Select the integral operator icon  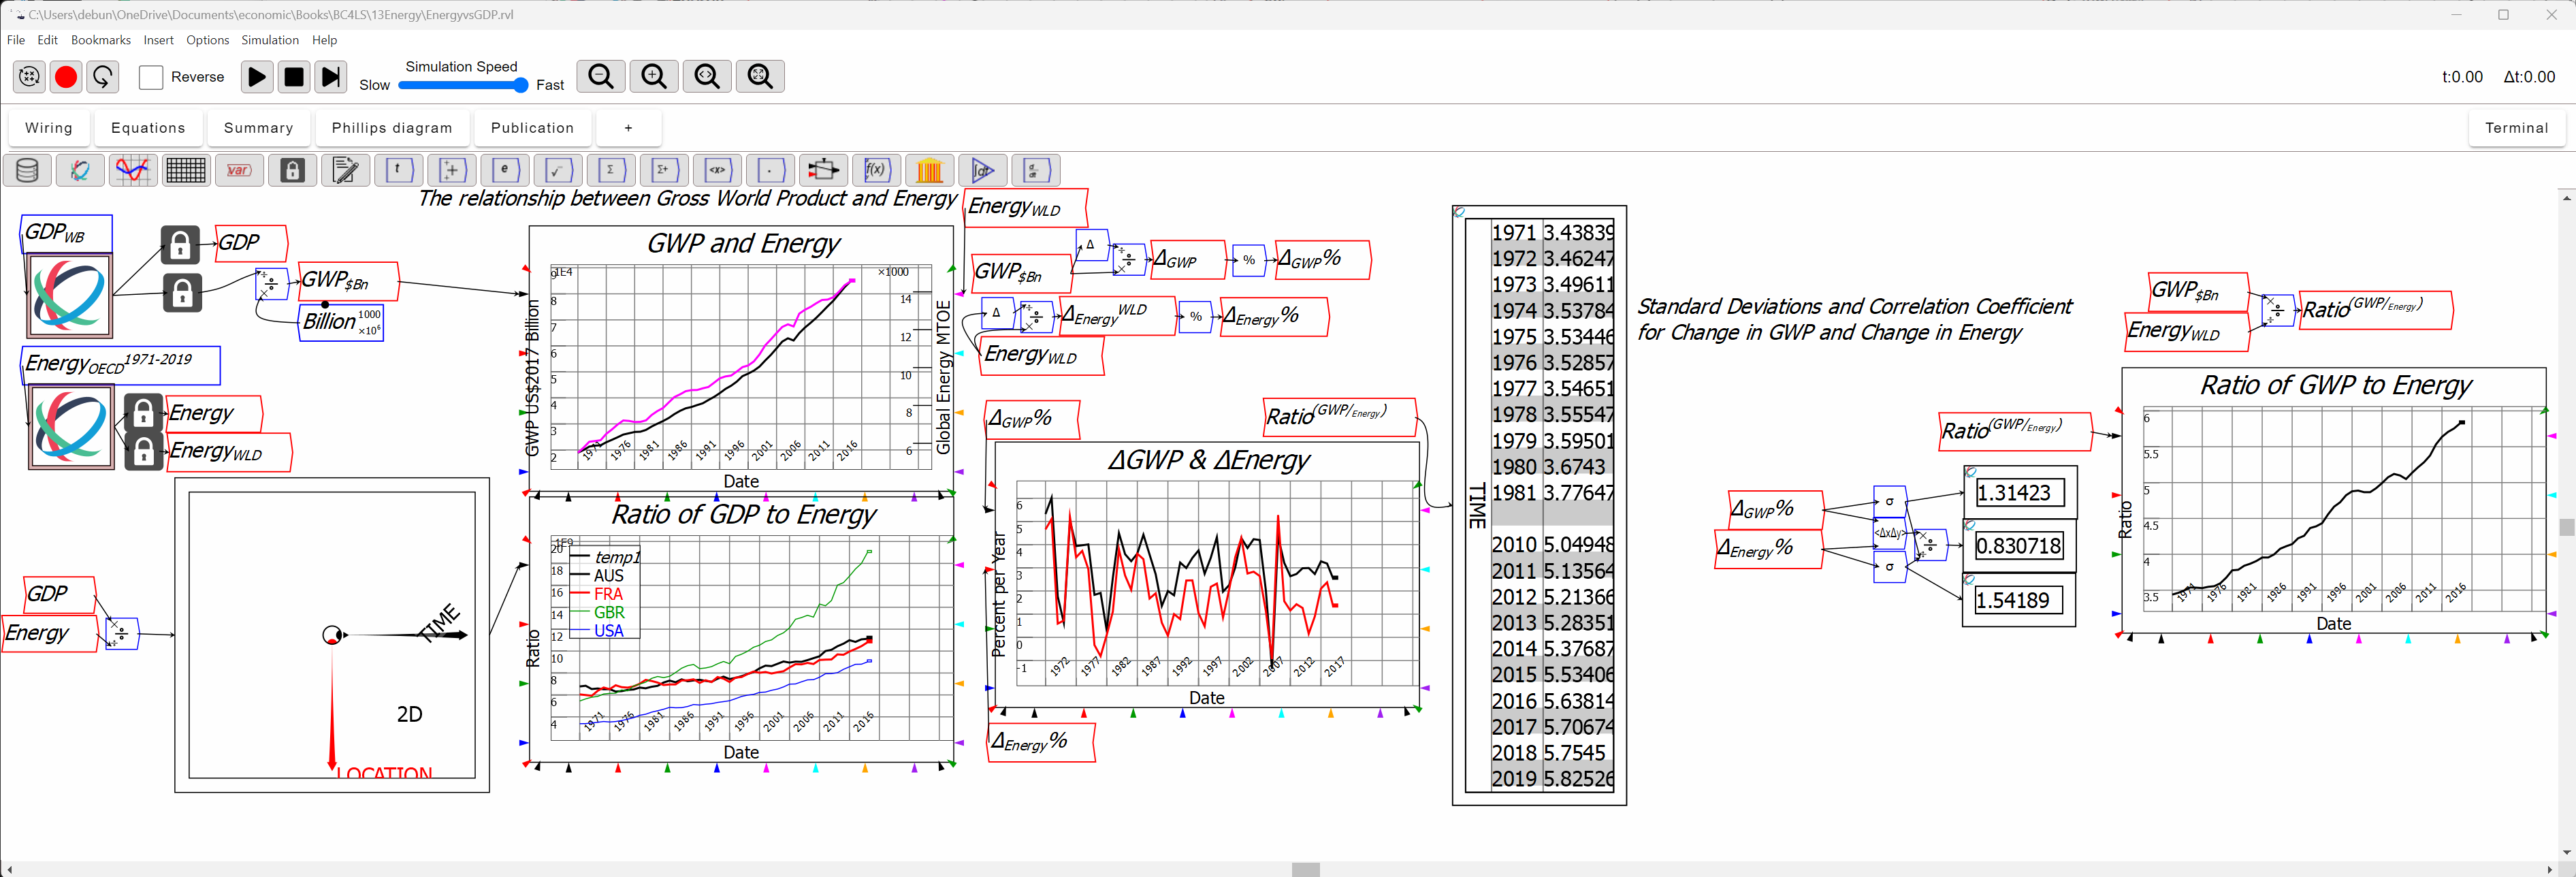pos(982,170)
